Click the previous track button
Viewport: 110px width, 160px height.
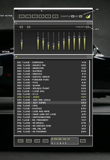[x=22, y=16]
